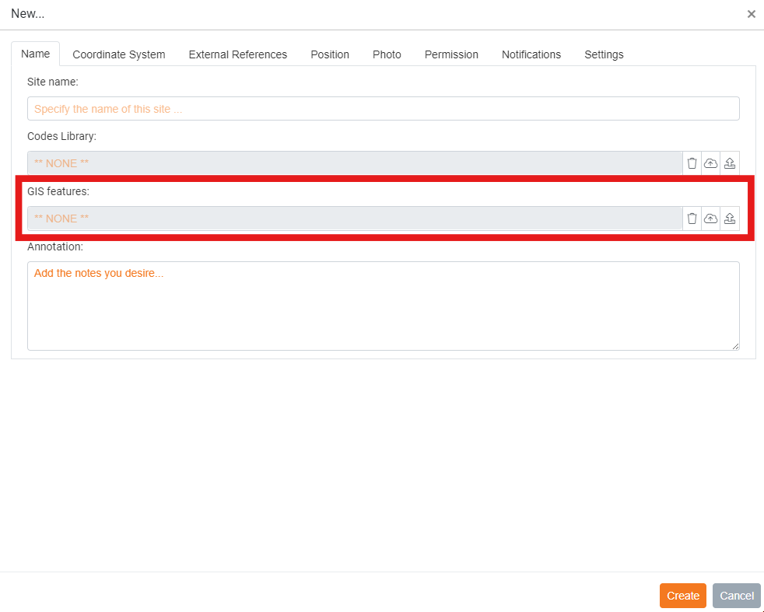Click the cloud upload icon for Codes Library
Image resolution: width=764 pixels, height=612 pixels.
(x=710, y=163)
